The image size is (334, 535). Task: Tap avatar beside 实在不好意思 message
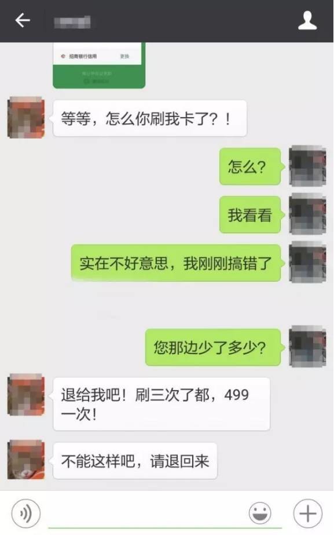point(308,262)
